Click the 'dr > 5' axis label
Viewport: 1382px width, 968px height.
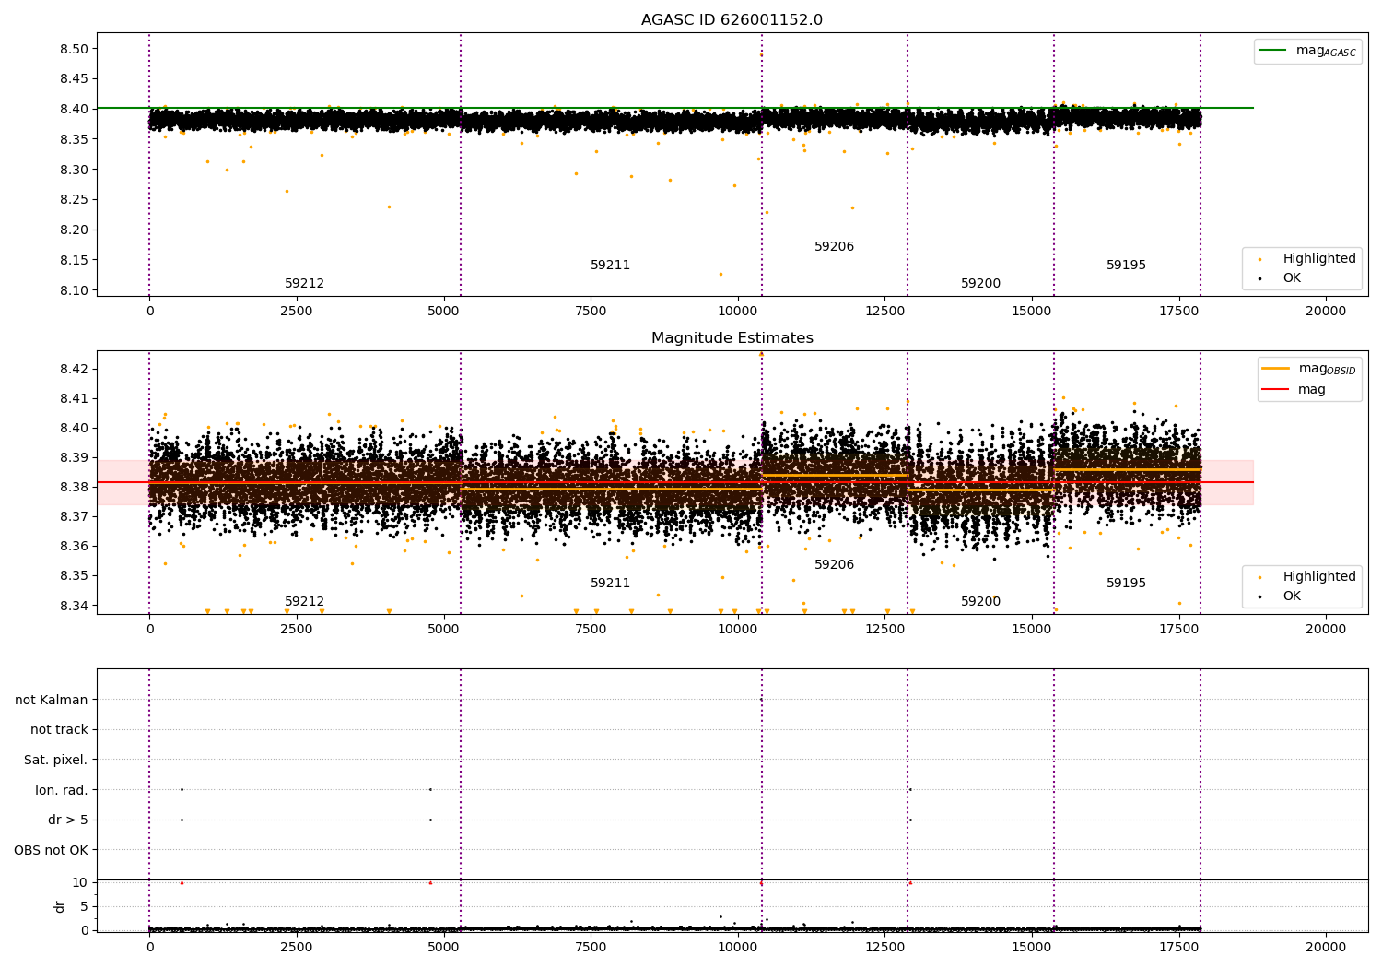[67, 820]
